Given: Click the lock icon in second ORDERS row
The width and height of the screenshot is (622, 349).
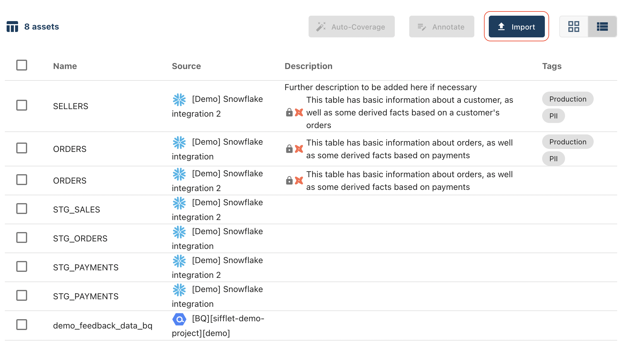Looking at the screenshot, I should pyautogui.click(x=289, y=181).
